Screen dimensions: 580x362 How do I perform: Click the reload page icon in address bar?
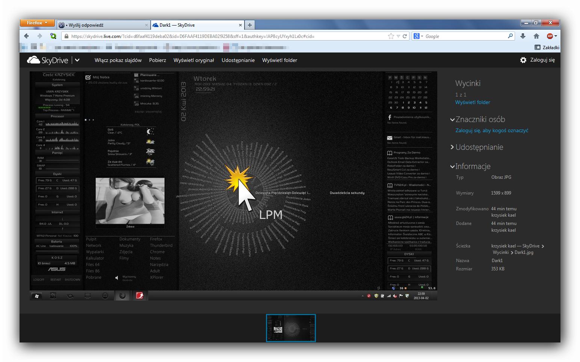tap(405, 36)
